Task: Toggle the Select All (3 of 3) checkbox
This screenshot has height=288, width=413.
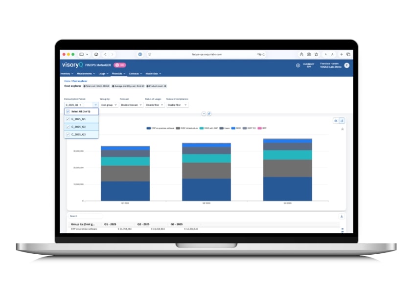Action: point(68,111)
